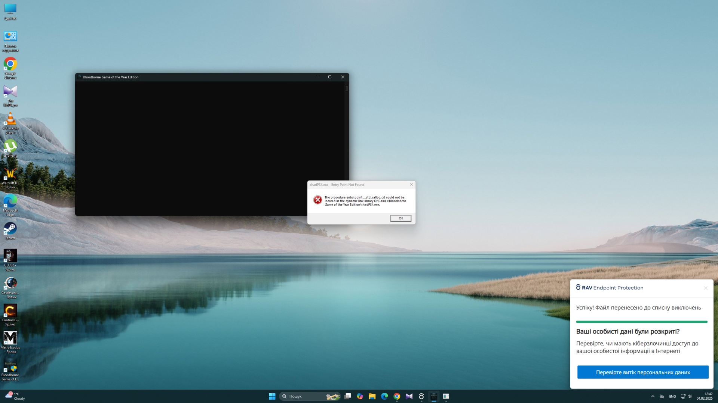Click the Перевірте витік персональних даних button
Viewport: 718px width, 403px height.
click(642, 372)
